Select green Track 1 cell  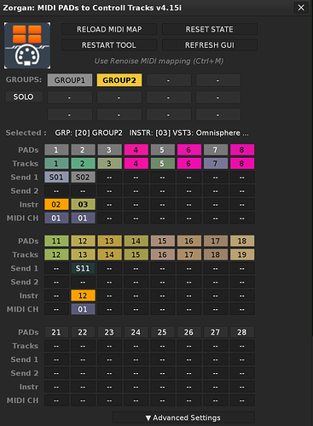click(56, 164)
